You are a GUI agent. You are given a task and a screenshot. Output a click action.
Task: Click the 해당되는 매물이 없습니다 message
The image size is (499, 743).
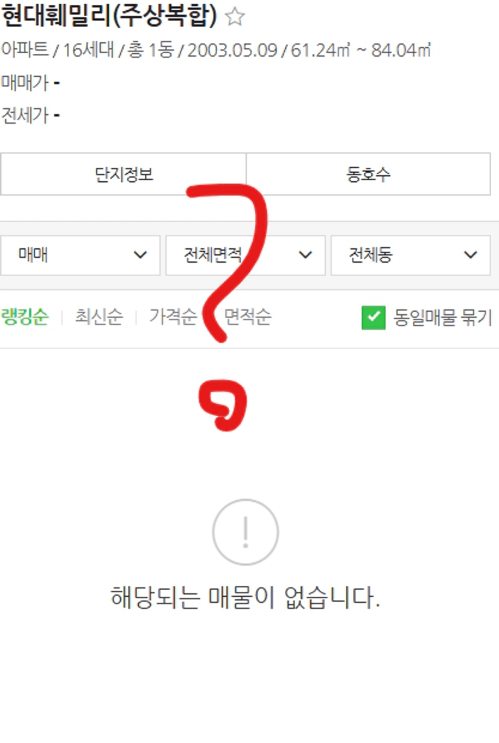click(246, 597)
